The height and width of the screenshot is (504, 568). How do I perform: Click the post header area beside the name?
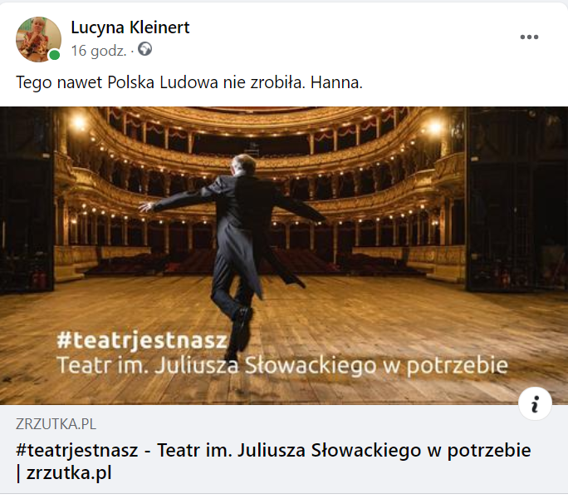[x=344, y=37]
